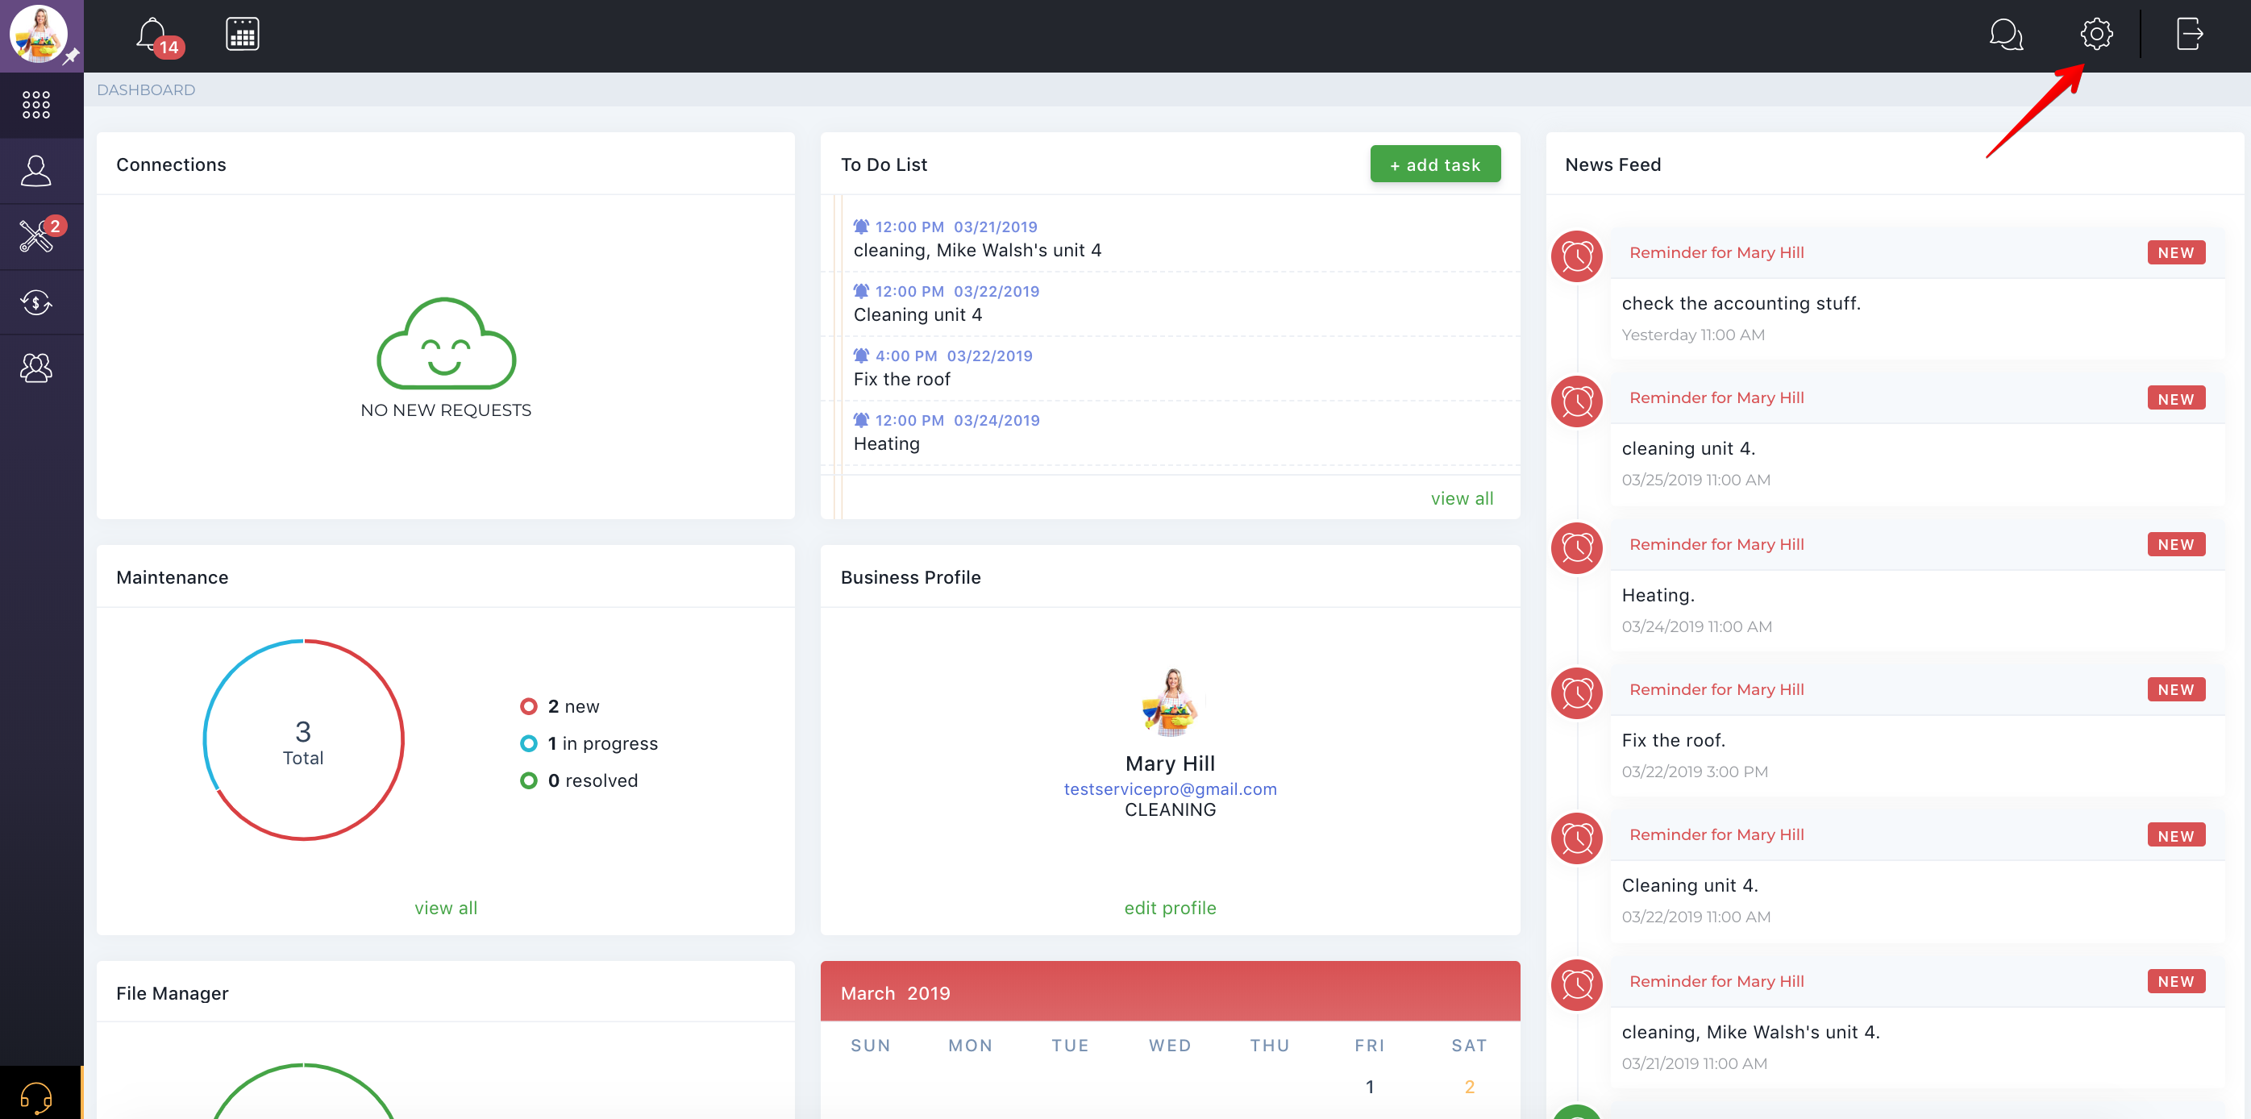Open the task cleaning, Mike Walsh's unit 4
Viewport: 2251px width, 1119px height.
click(977, 250)
